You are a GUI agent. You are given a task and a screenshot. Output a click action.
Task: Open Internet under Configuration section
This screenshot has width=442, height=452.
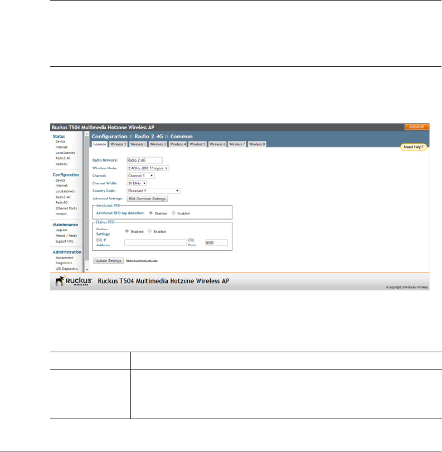(x=61, y=186)
